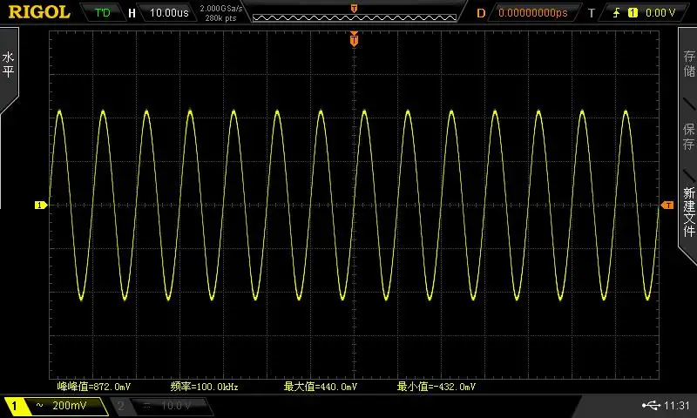
Task: Click the 最大值=440.0mV measurement
Action: click(x=321, y=387)
